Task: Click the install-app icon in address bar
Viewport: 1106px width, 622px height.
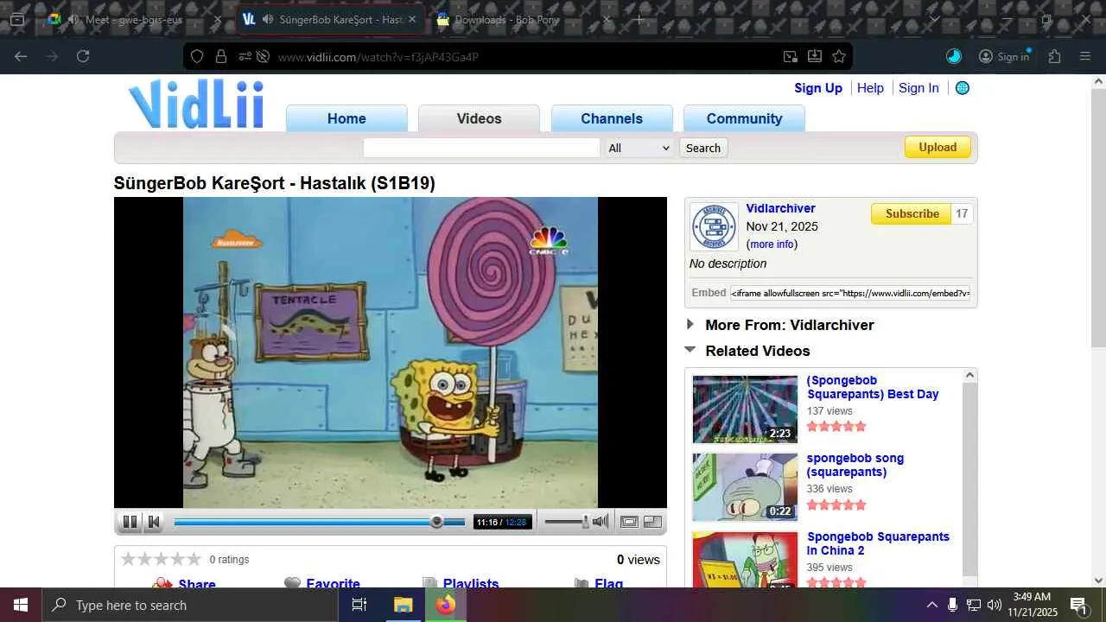Action: click(814, 57)
